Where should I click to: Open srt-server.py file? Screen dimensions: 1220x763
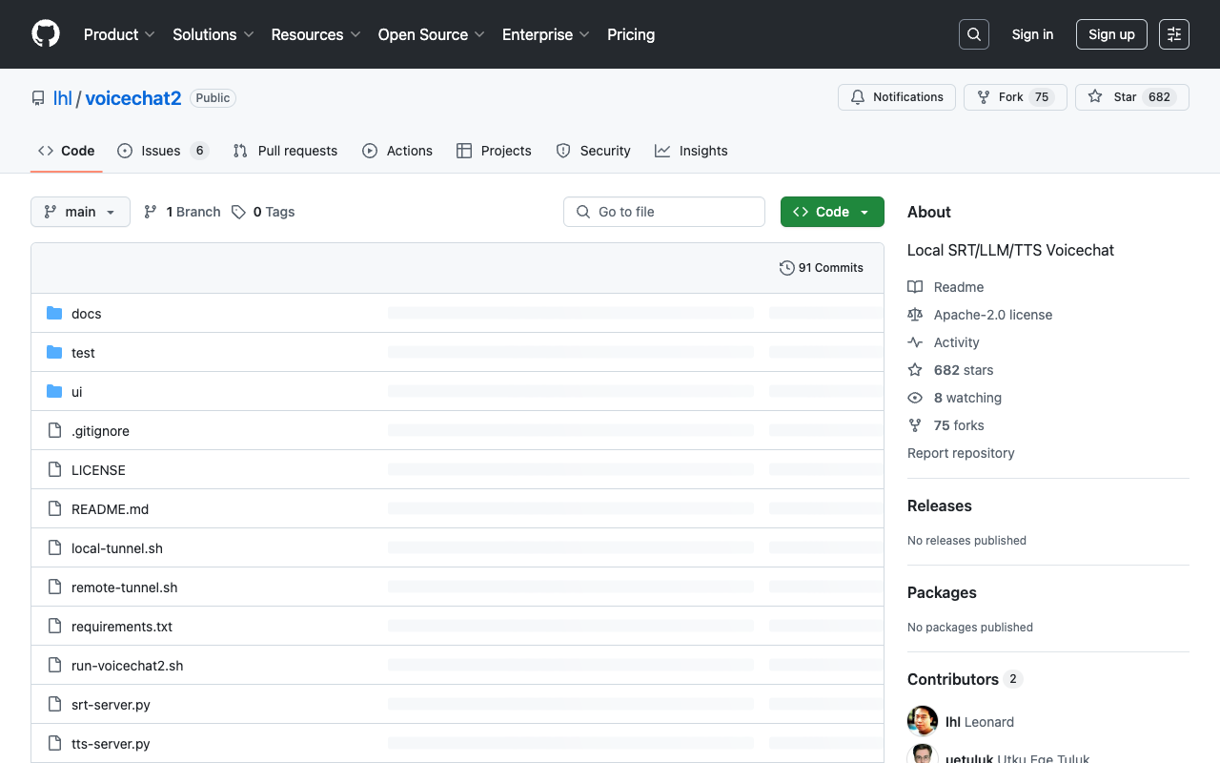click(x=111, y=705)
